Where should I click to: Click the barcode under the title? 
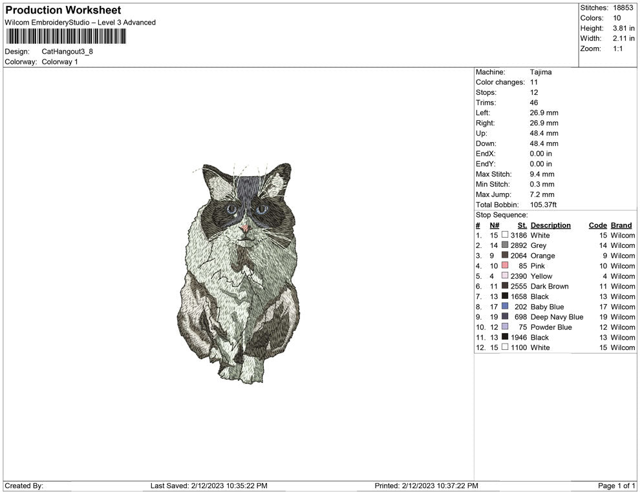pos(66,36)
